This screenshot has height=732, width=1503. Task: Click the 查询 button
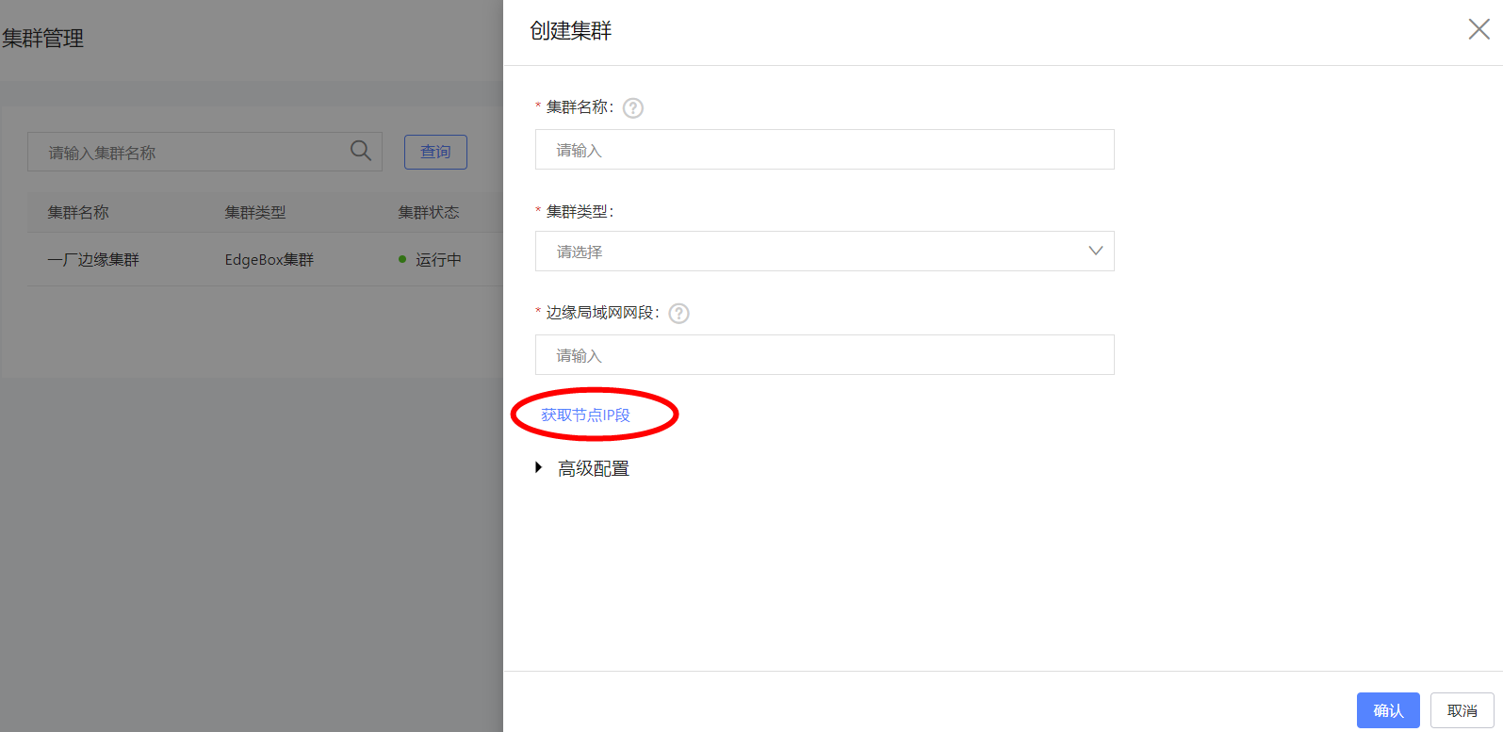click(x=435, y=152)
